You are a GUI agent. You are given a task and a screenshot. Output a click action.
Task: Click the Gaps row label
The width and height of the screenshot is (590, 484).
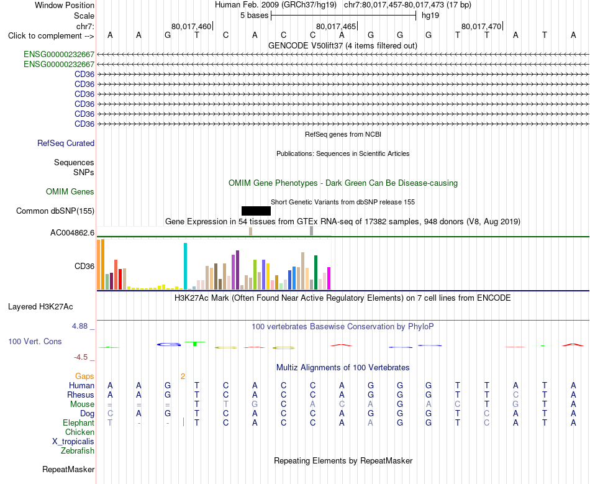84,377
